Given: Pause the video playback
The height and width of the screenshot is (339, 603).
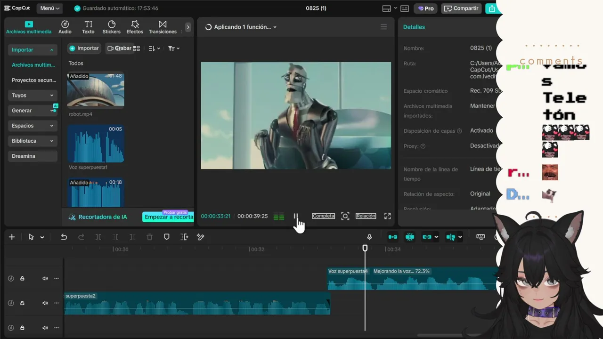Looking at the screenshot, I should [x=296, y=216].
